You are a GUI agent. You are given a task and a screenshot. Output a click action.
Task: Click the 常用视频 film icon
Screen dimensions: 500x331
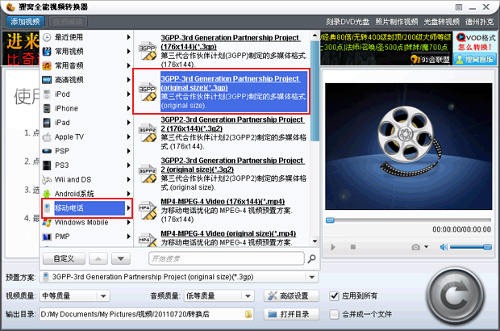[47, 52]
